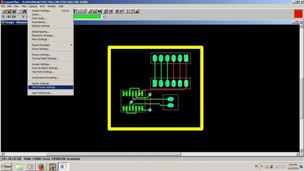The height and width of the screenshot is (171, 304).
Task: Choose Thermal Relief Settings... entry
Action: (50, 58)
